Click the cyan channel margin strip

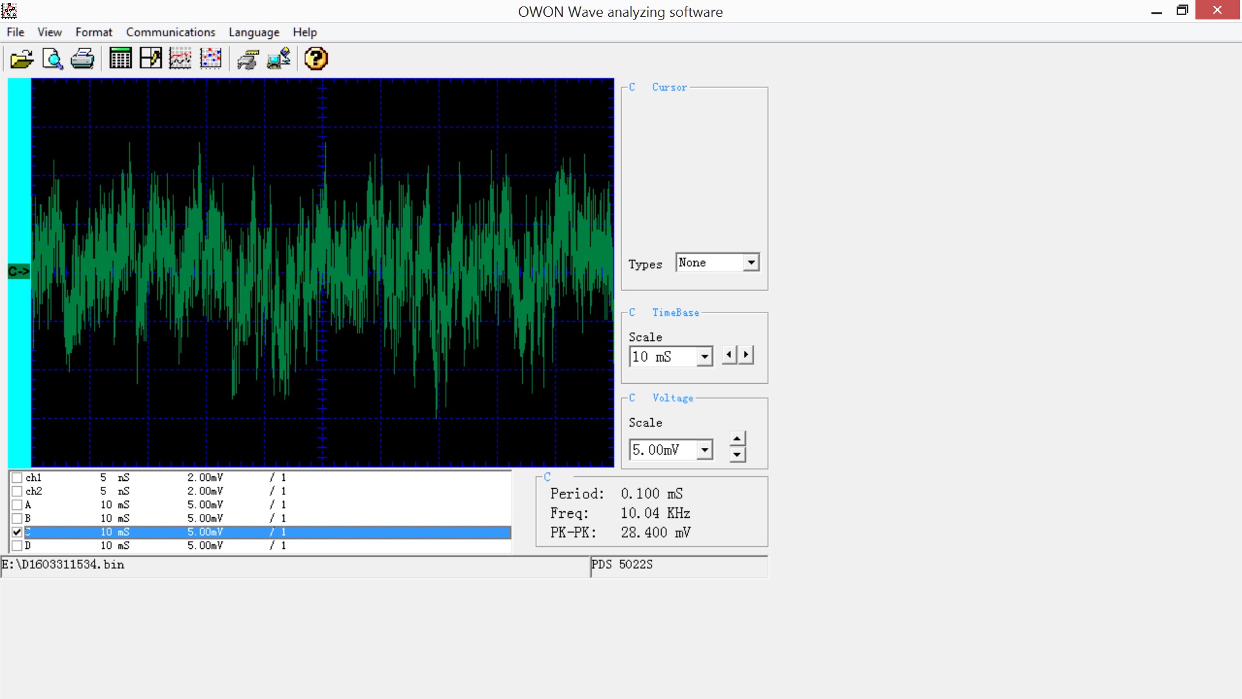click(x=19, y=272)
